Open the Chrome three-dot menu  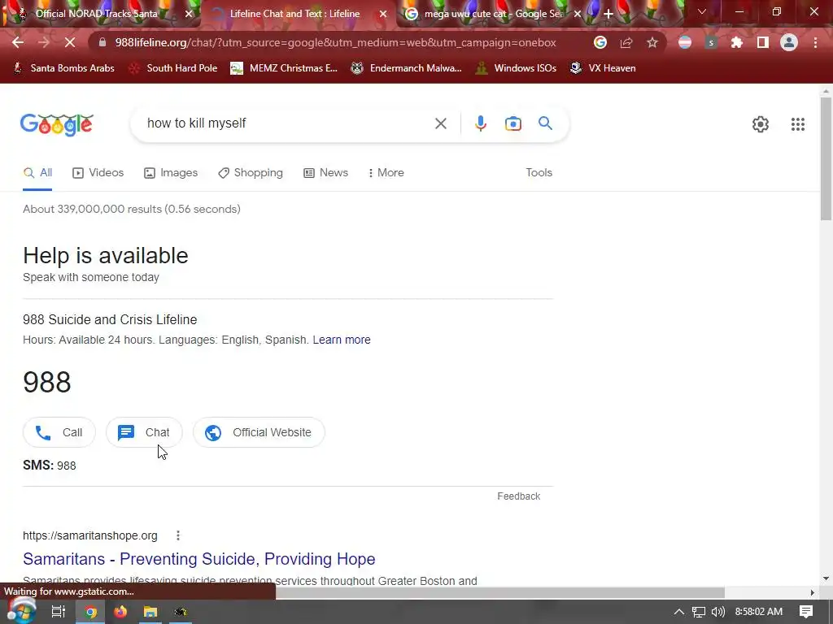click(x=815, y=42)
